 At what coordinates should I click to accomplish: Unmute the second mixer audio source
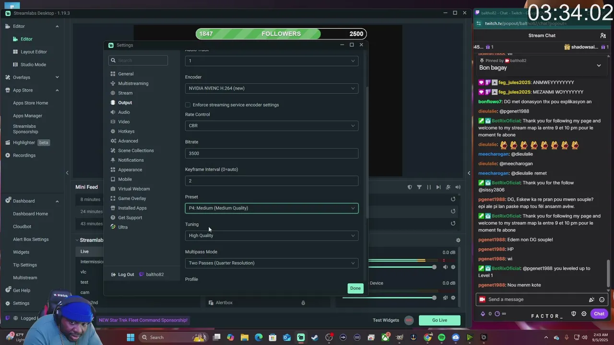[445, 298]
